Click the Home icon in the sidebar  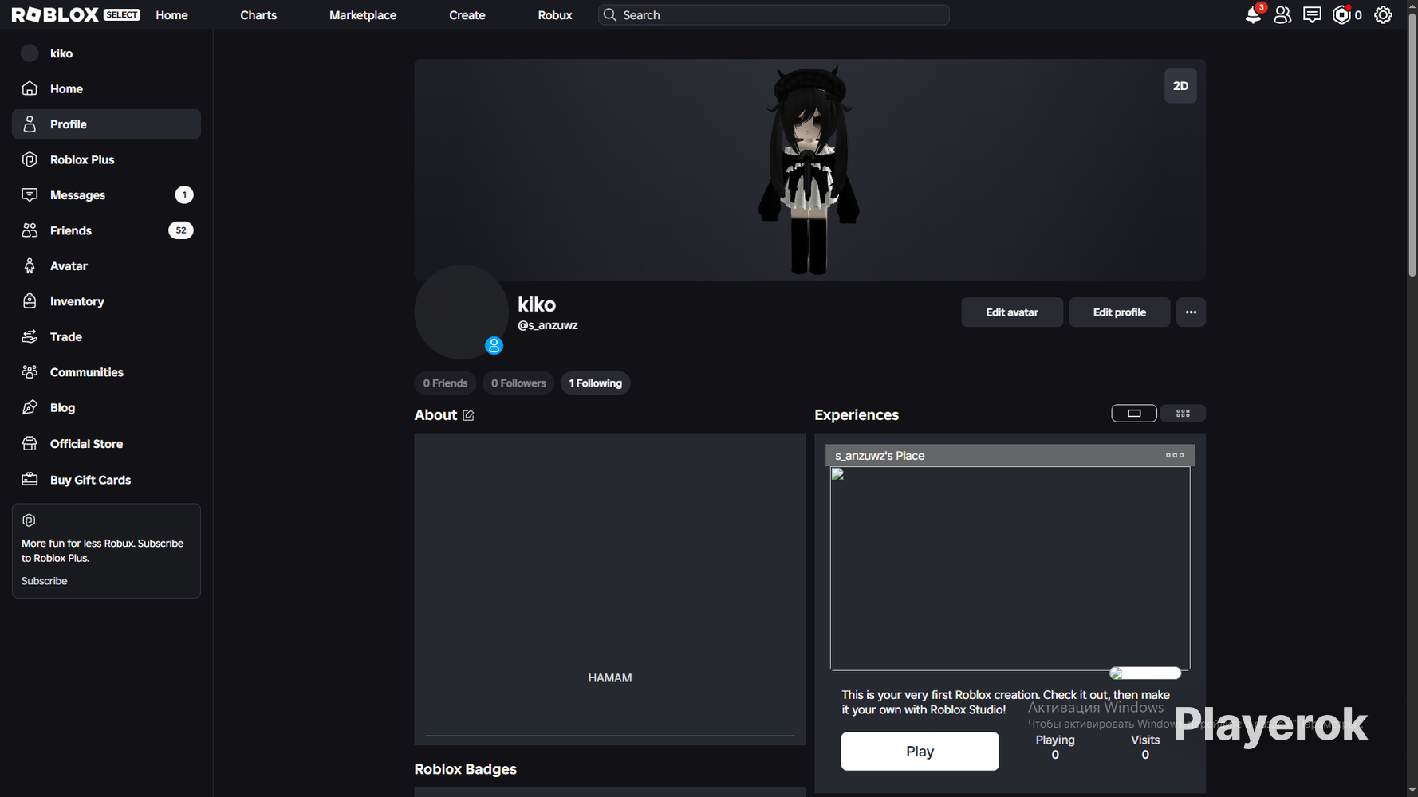[x=30, y=88]
